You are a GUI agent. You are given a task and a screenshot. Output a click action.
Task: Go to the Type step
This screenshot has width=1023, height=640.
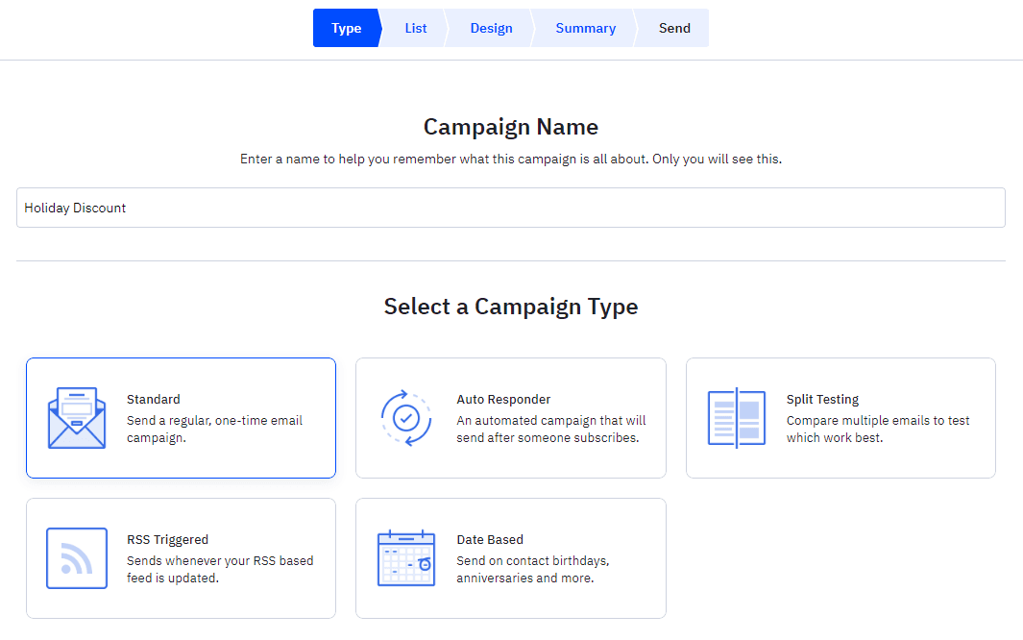click(347, 28)
